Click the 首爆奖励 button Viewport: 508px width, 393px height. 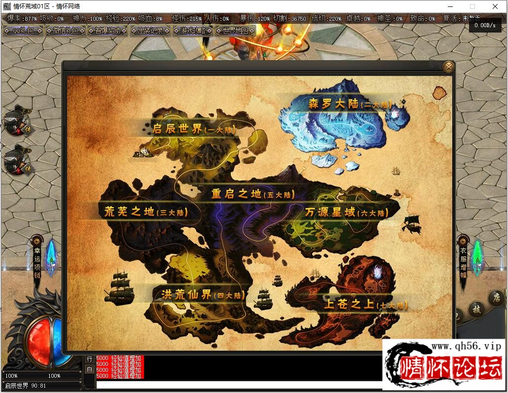click(108, 31)
